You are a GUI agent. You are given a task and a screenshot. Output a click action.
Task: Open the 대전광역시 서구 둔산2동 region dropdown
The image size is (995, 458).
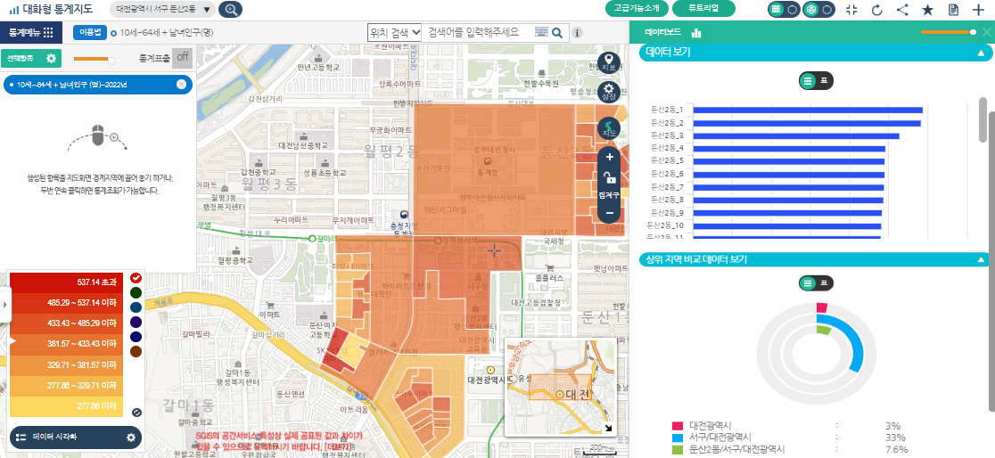click(x=165, y=10)
